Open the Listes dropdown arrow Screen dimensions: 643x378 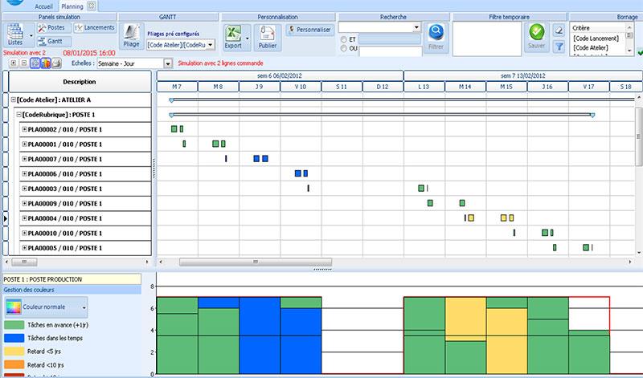click(31, 35)
